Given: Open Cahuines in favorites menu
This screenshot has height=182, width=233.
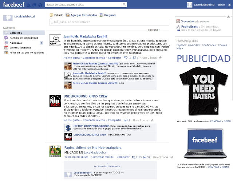Looking at the screenshot, I should (x=24, y=33).
